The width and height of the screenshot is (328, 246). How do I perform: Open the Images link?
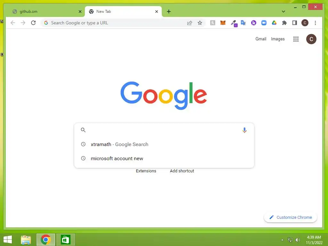pos(278,39)
